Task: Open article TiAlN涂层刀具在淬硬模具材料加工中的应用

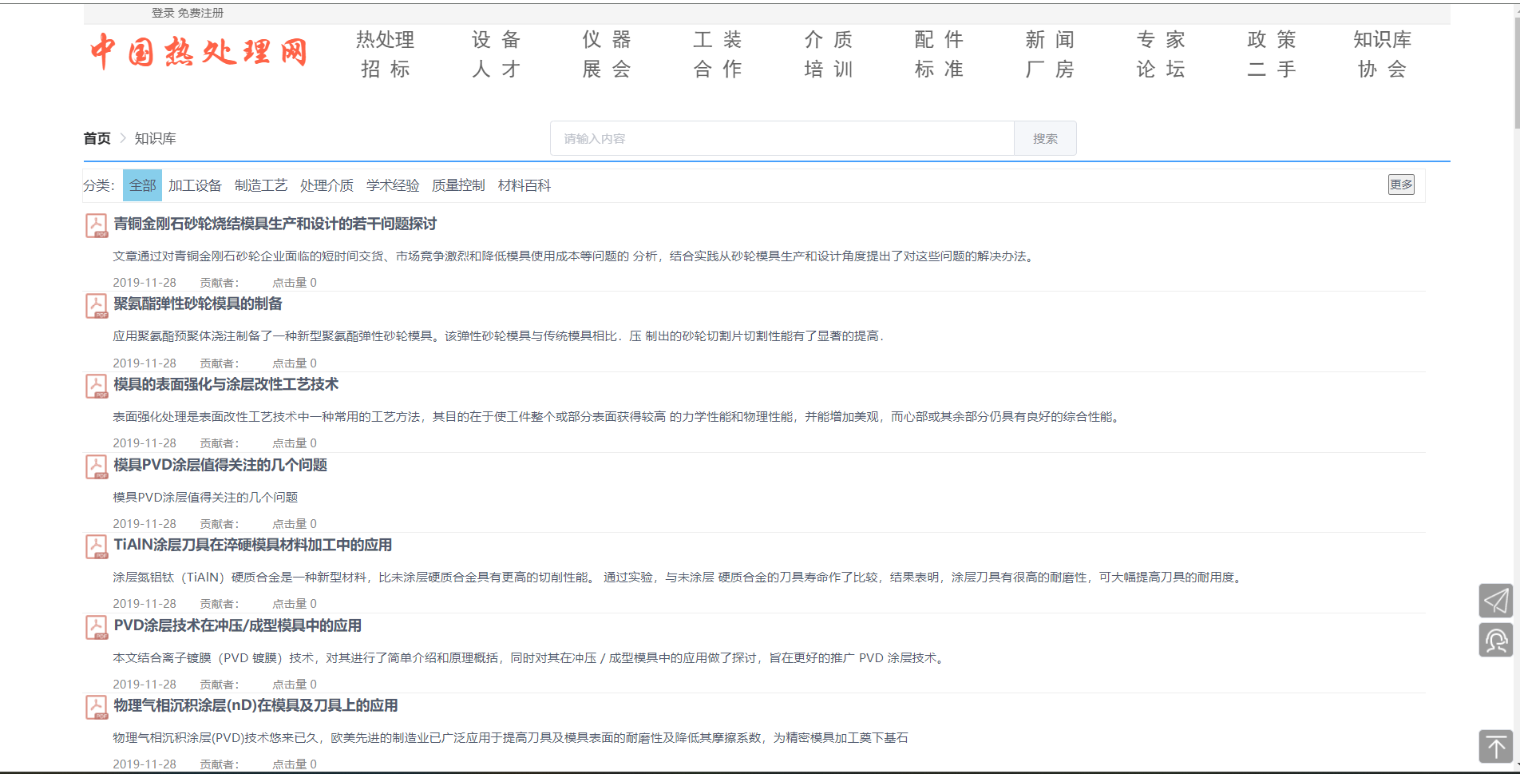Action: [252, 545]
